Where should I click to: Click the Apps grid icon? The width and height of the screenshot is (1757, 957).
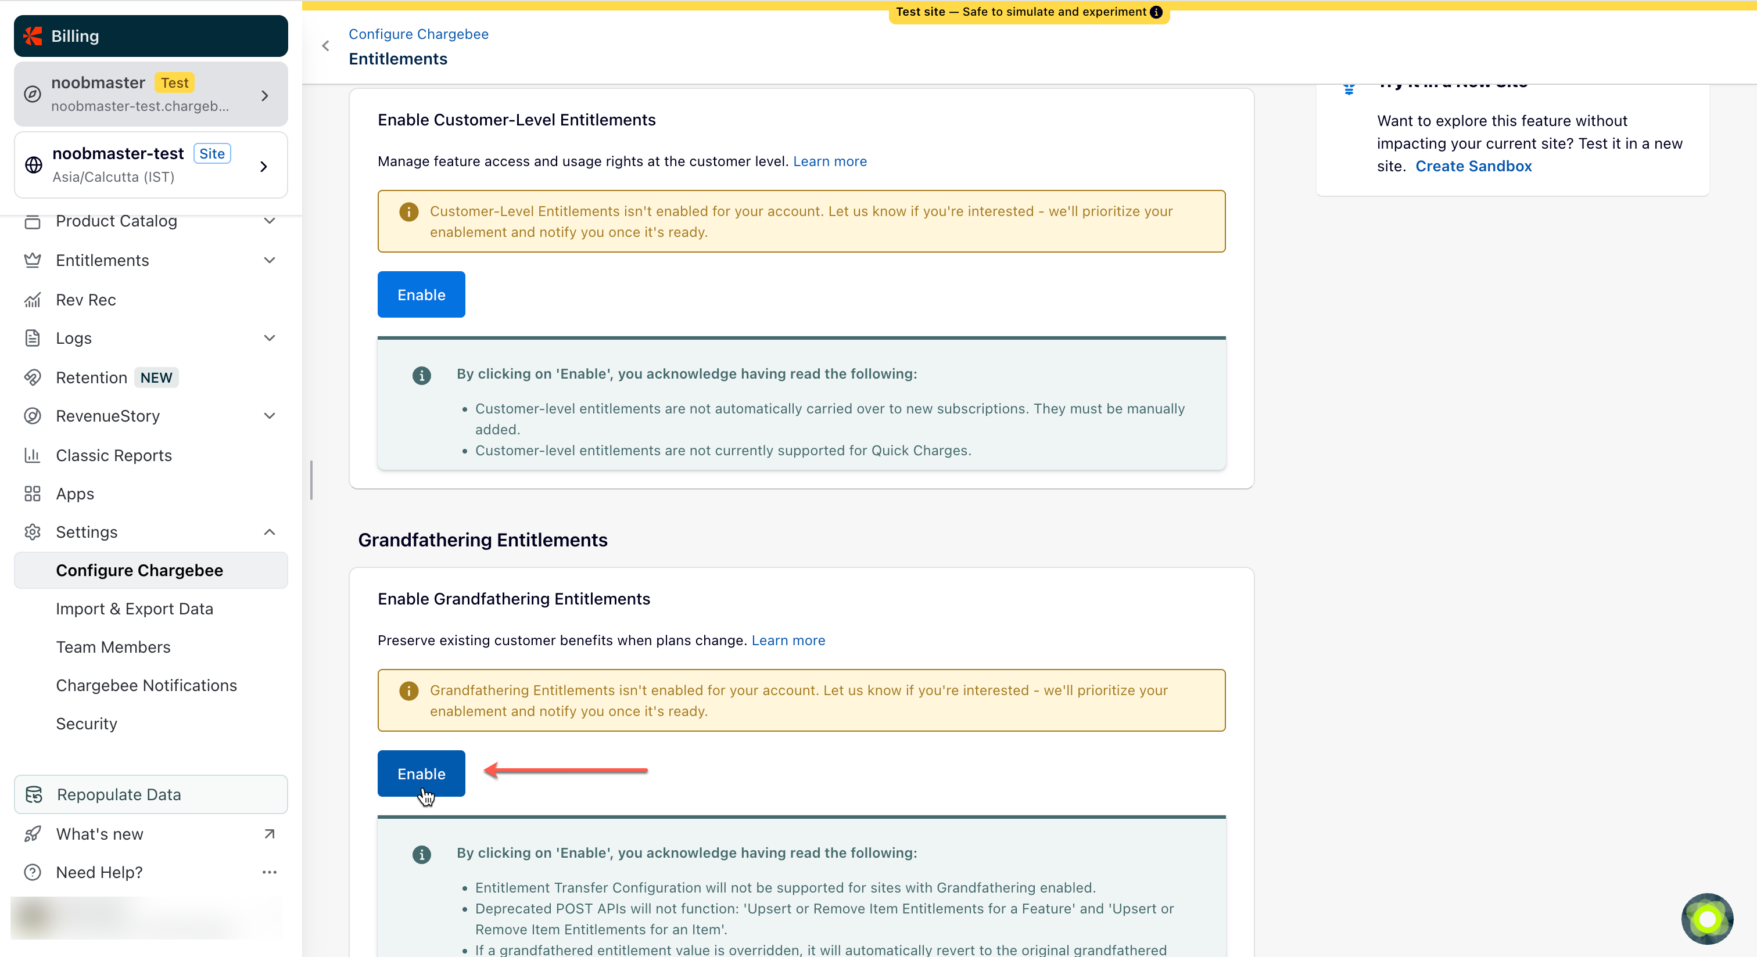(x=32, y=494)
